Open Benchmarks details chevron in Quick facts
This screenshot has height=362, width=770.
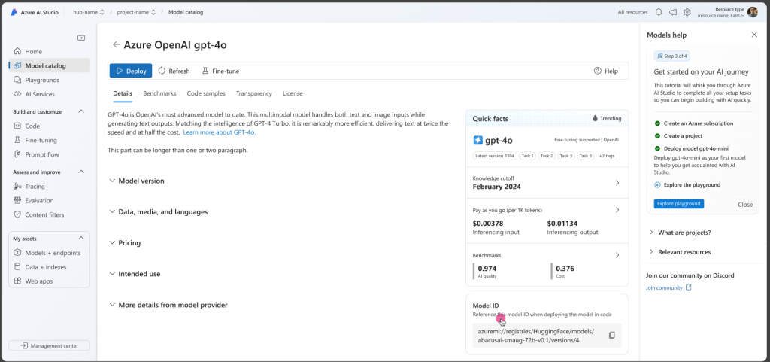pyautogui.click(x=617, y=255)
